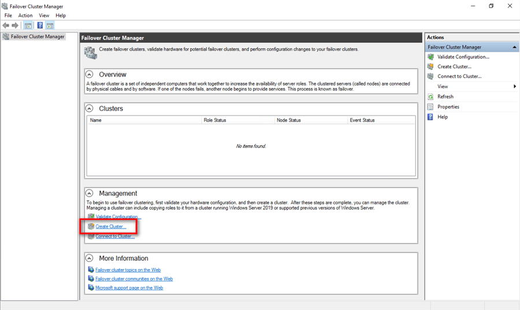The image size is (520, 310).
Task: Click the Forward arrow toolbar icon
Action: point(15,25)
